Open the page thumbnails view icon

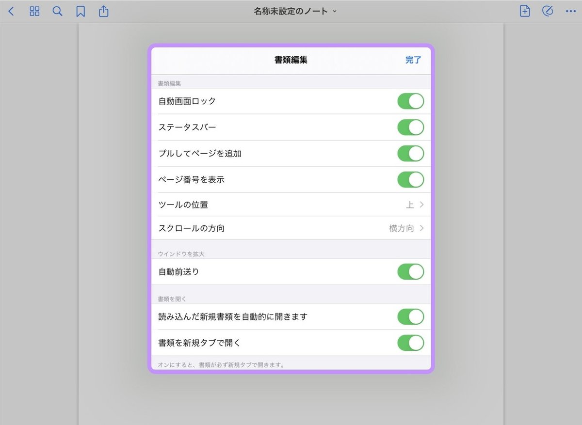pos(34,11)
